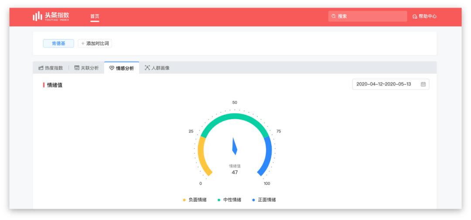The height and width of the screenshot is (220, 471).
Task: Click the blue gauge needle pointer
Action: 235,146
